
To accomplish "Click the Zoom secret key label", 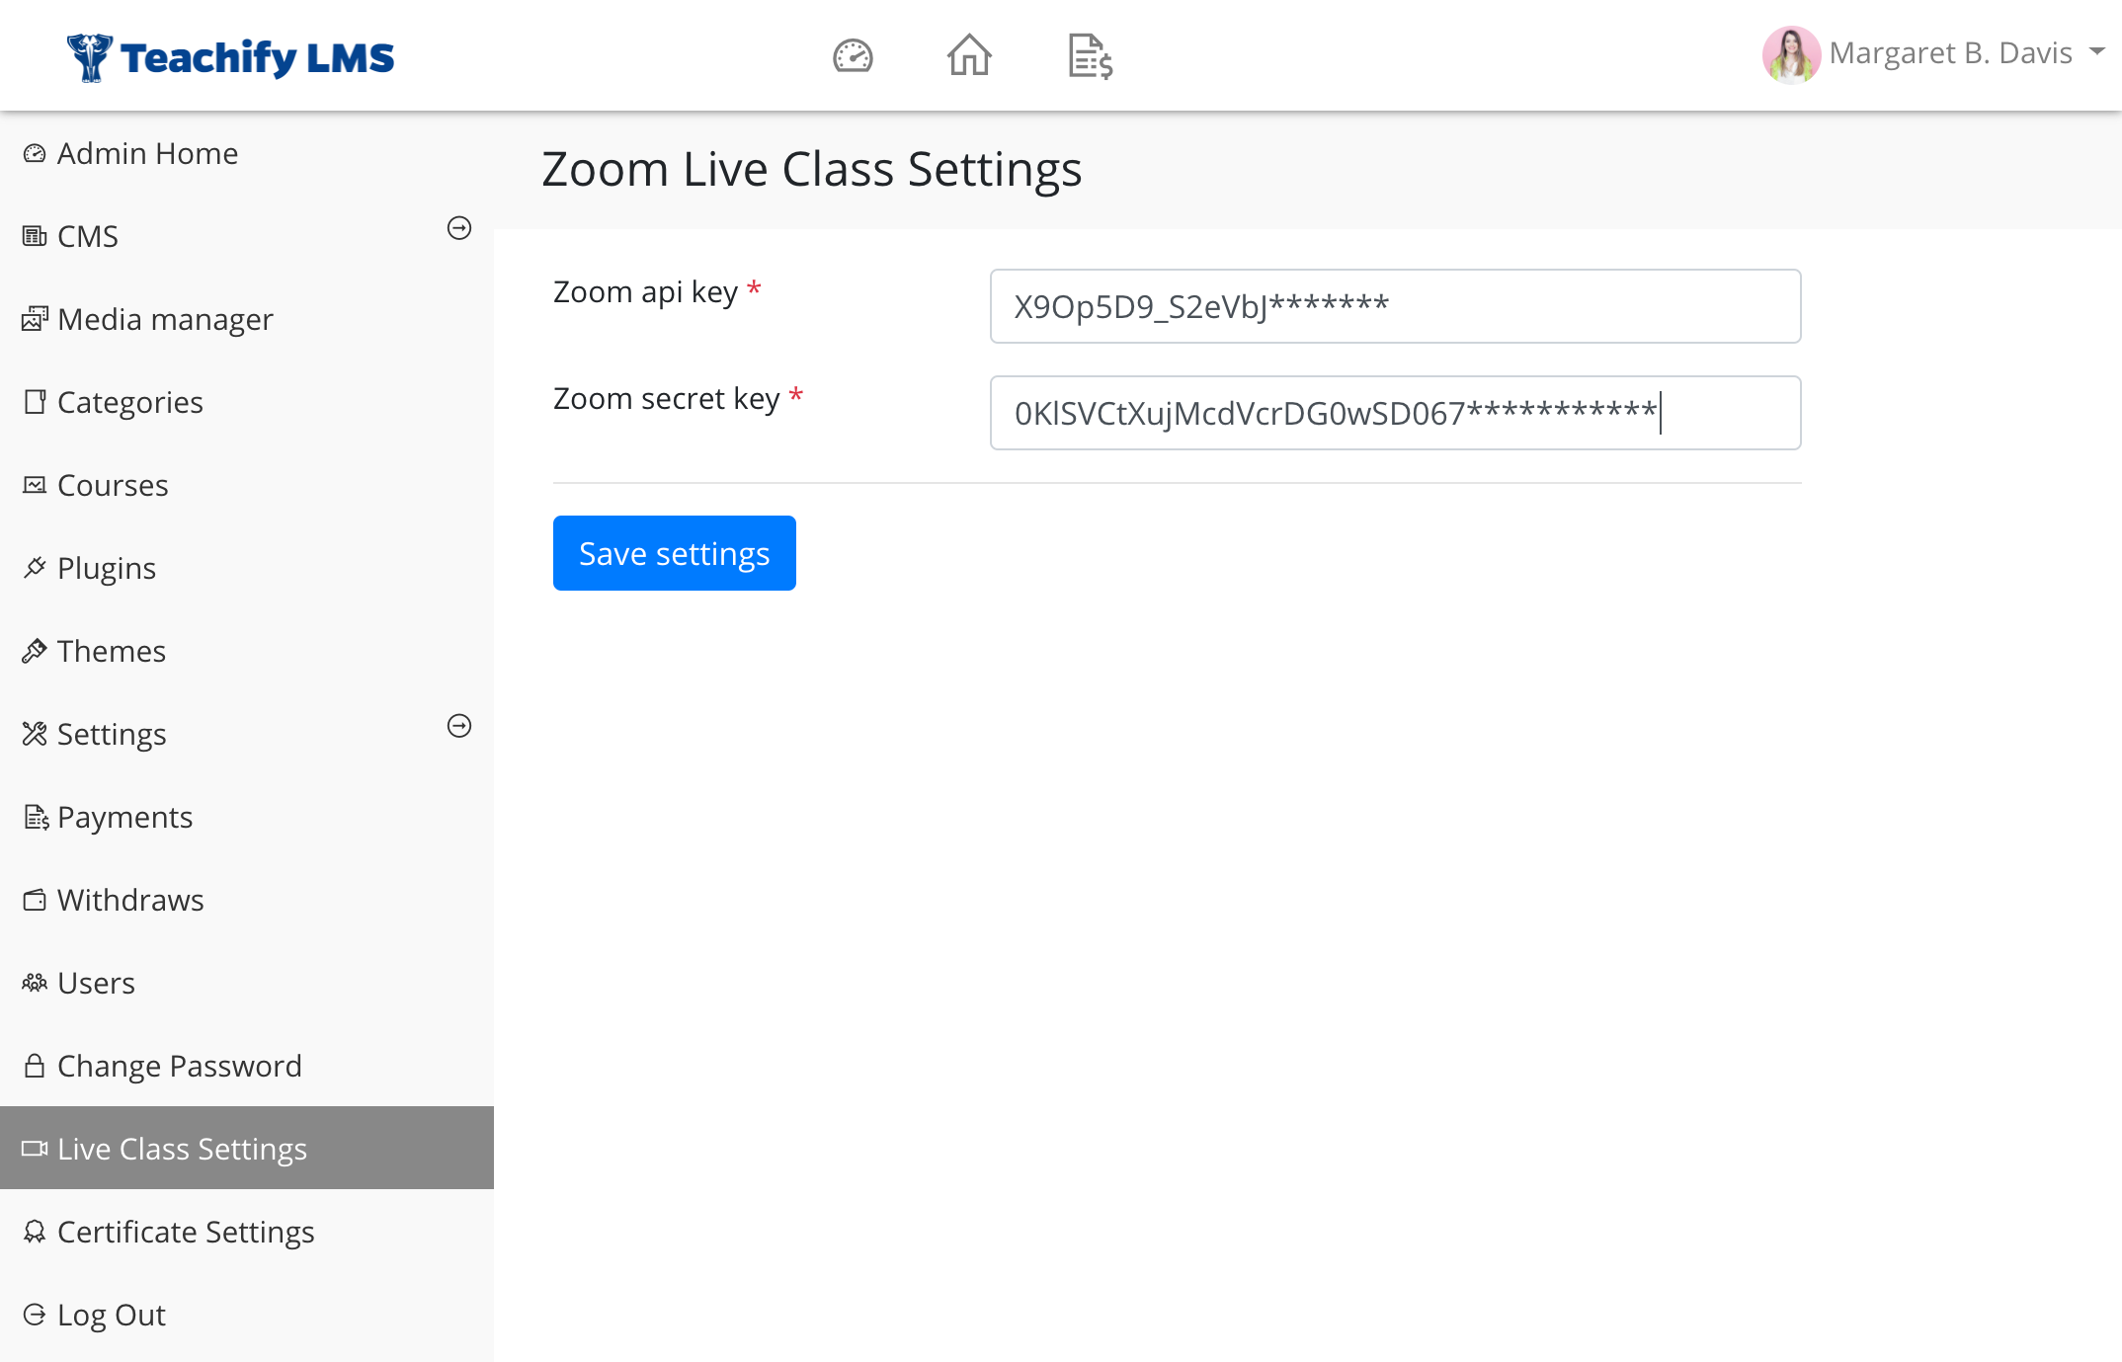I will coord(678,399).
